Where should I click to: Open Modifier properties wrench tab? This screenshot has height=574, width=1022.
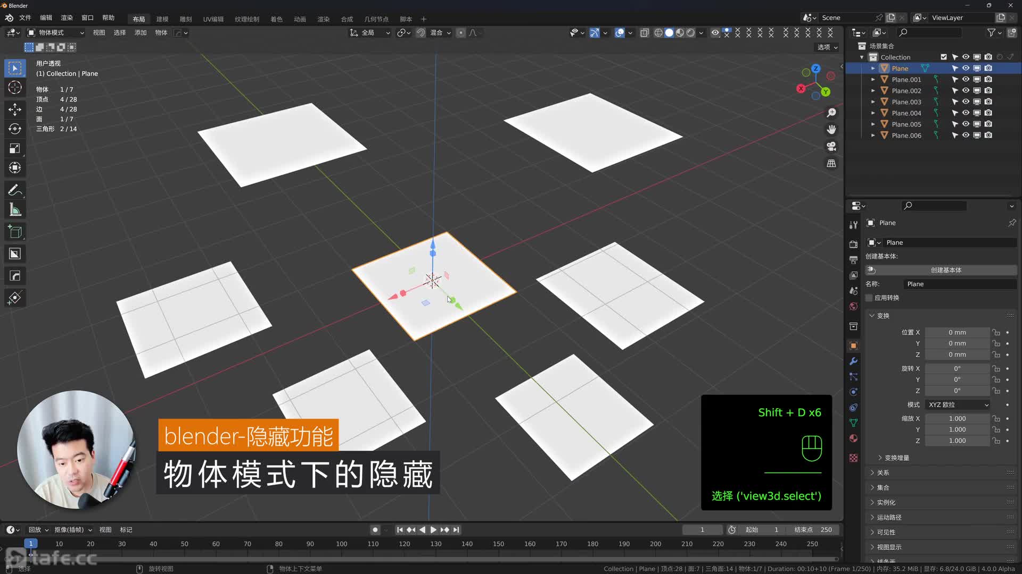pyautogui.click(x=853, y=361)
